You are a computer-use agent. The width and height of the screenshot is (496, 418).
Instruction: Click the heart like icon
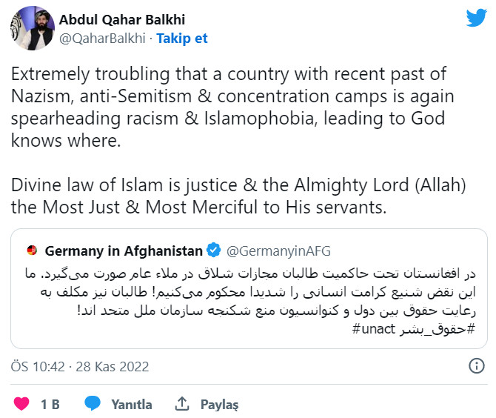coord(22,404)
